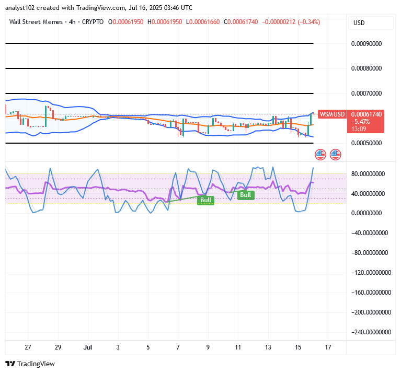The image size is (401, 373).
Task: Click the countdown timer 13:09
Action: point(359,129)
